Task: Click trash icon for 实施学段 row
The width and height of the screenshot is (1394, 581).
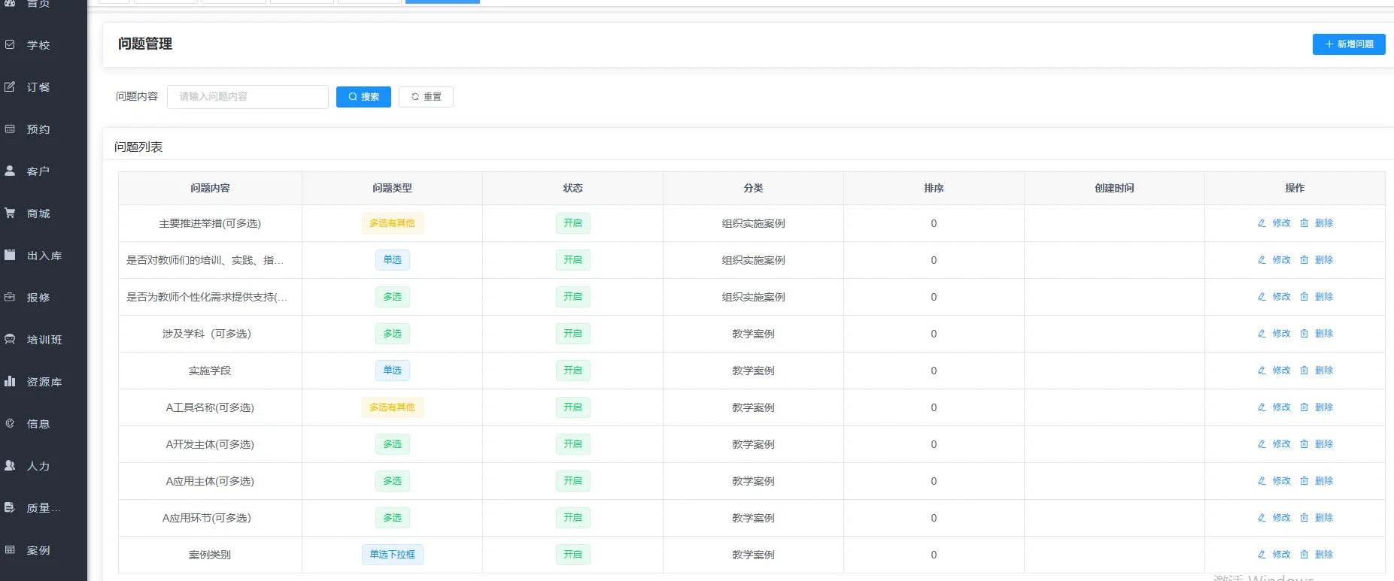Action: tap(1304, 371)
